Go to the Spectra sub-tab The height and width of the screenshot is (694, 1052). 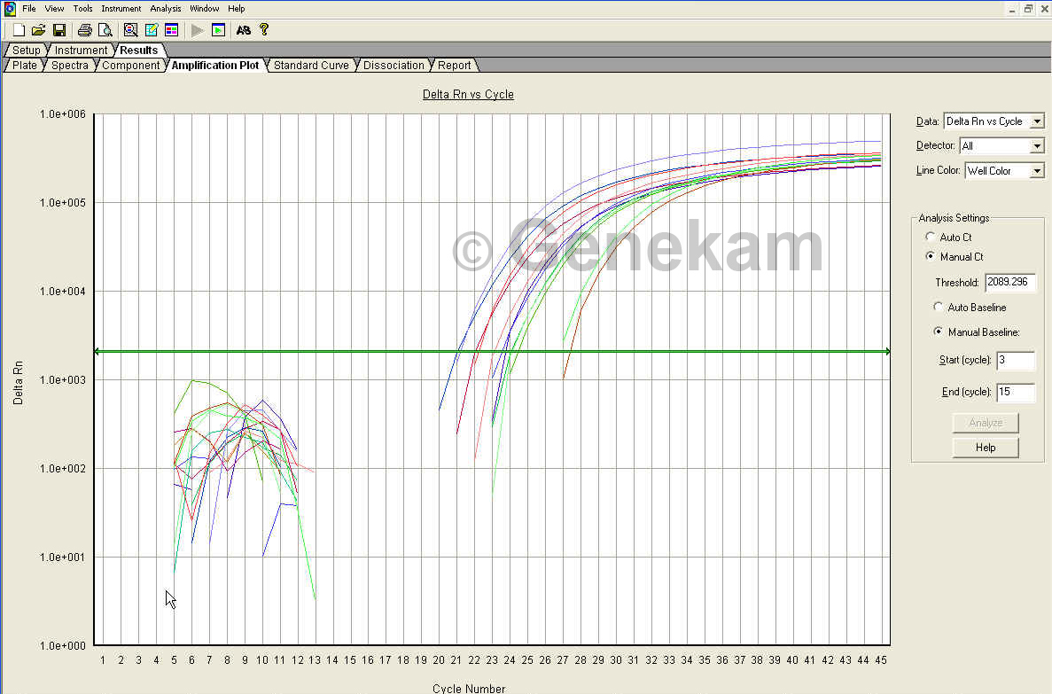coord(70,65)
